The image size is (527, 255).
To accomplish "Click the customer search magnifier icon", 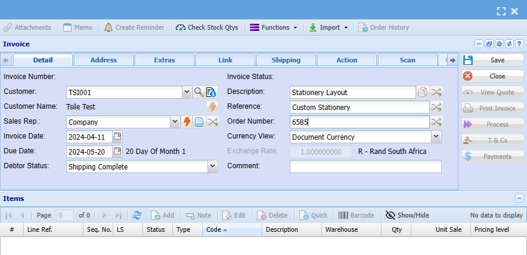I will click(x=199, y=92).
